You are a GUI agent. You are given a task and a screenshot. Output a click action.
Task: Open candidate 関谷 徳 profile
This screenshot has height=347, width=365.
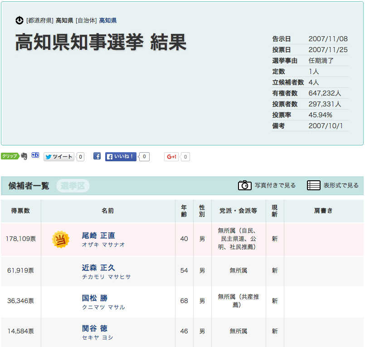(x=95, y=328)
